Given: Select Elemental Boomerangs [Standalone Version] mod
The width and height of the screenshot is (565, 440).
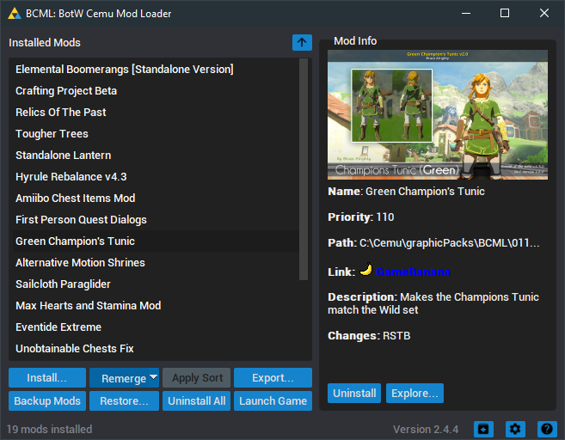Looking at the screenshot, I should 156,69.
